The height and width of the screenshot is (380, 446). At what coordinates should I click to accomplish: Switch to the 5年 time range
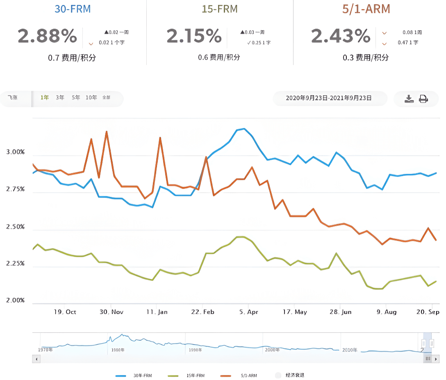click(76, 98)
